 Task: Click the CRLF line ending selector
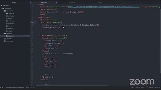point(133,87)
